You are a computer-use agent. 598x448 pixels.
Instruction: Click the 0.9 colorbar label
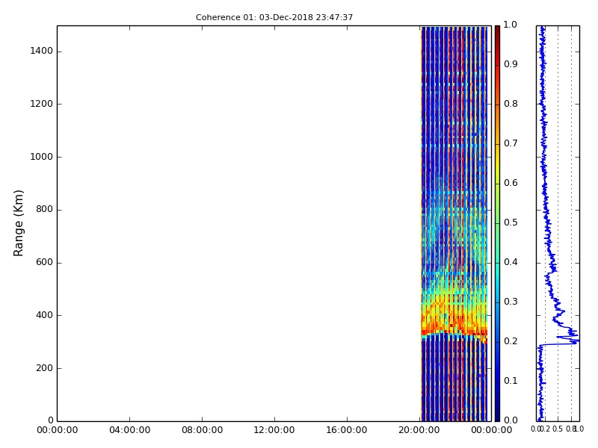point(511,64)
